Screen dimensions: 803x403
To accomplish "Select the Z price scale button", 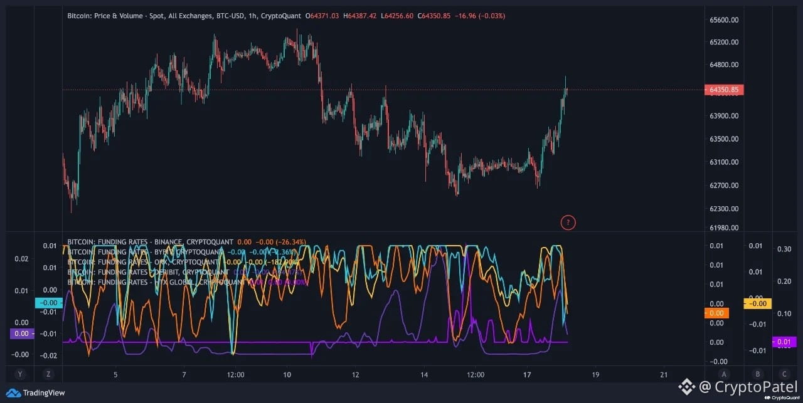I will tap(48, 374).
